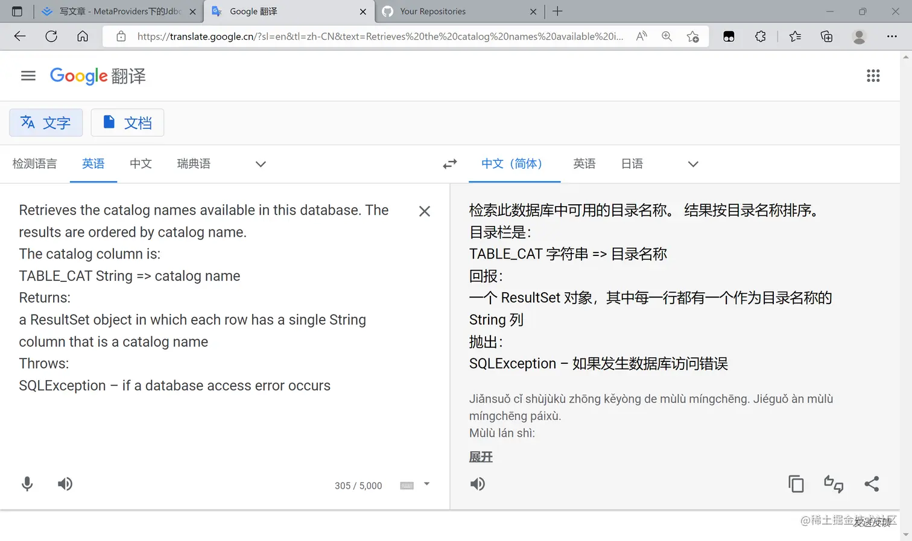The image size is (912, 541).
Task: Expand more target languages
Action: [693, 164]
